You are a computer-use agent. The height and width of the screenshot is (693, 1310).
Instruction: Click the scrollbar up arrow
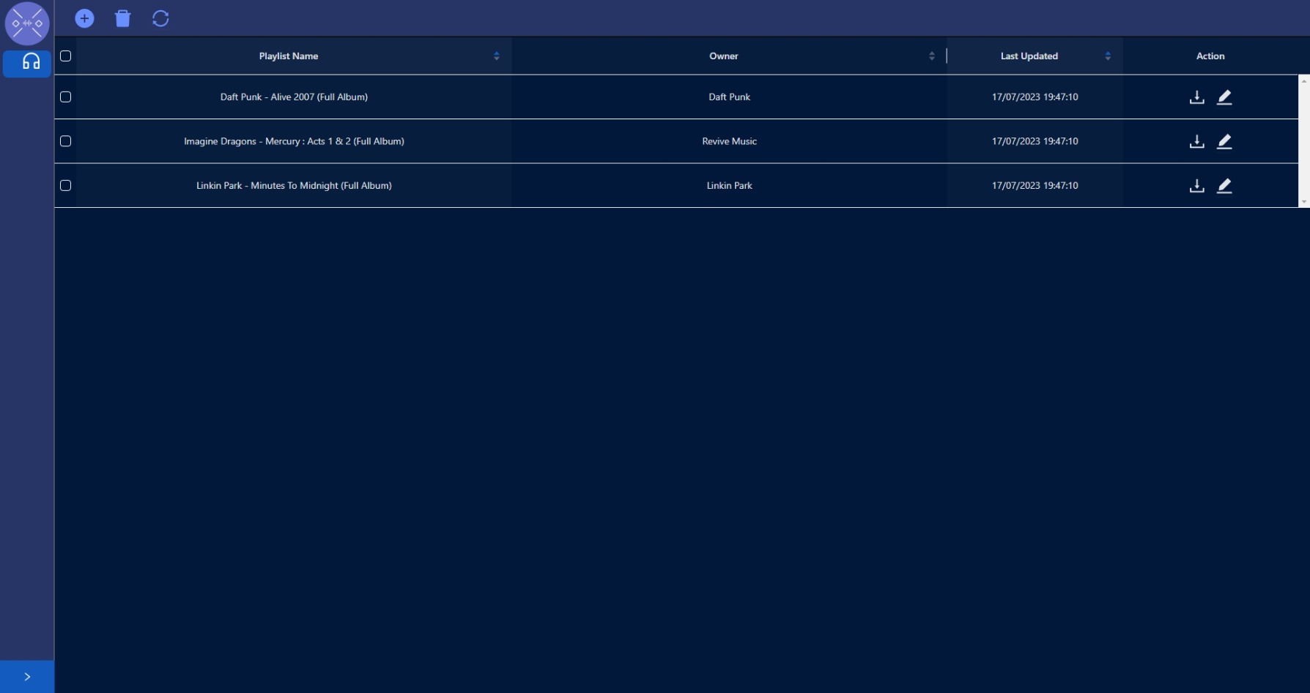click(1304, 80)
